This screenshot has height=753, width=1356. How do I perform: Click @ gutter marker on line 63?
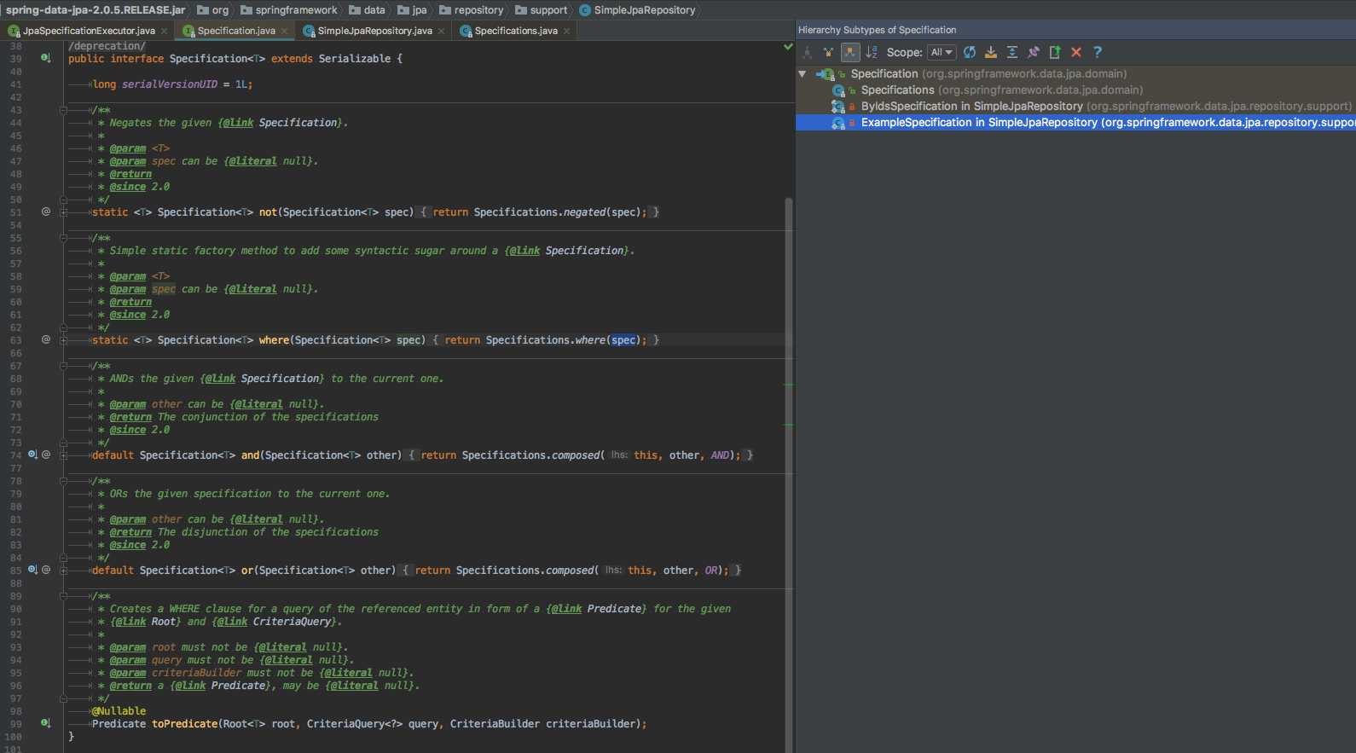coord(46,339)
